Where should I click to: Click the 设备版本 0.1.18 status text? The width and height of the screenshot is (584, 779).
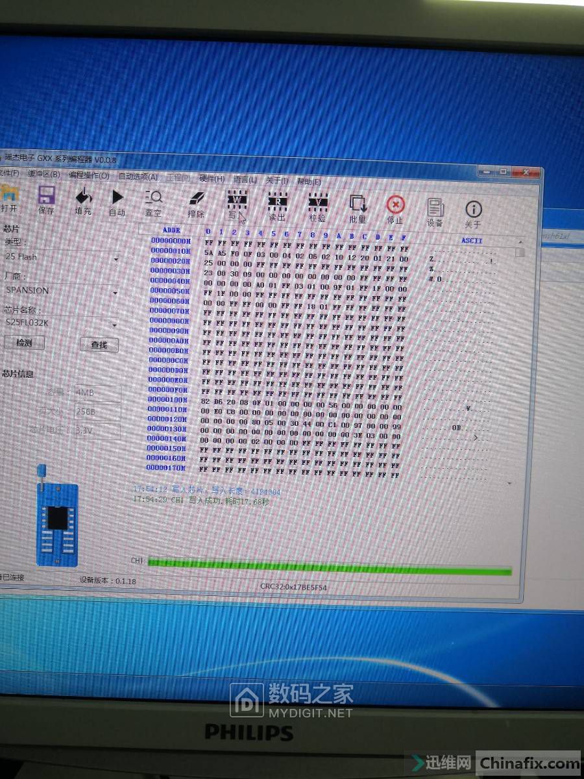108,580
